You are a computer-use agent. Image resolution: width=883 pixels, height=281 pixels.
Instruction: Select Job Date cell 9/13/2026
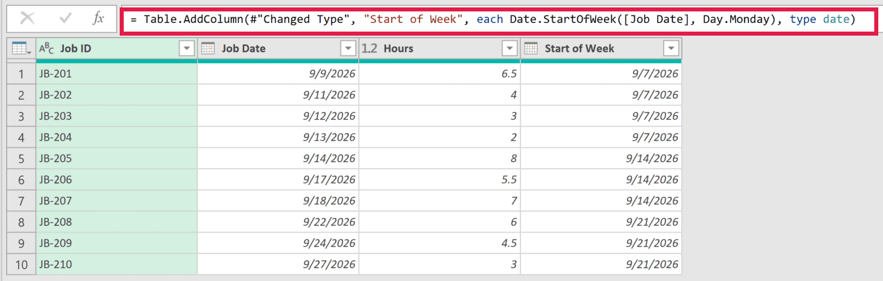[x=278, y=137]
